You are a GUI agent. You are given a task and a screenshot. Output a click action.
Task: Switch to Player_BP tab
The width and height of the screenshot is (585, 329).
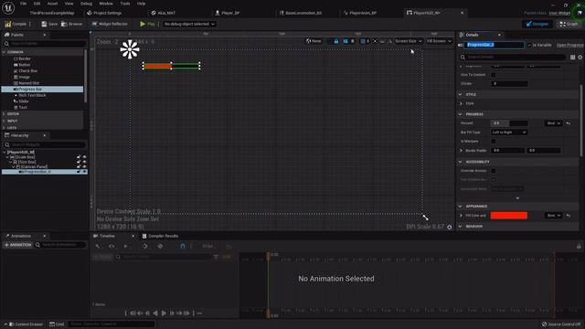tap(228, 13)
